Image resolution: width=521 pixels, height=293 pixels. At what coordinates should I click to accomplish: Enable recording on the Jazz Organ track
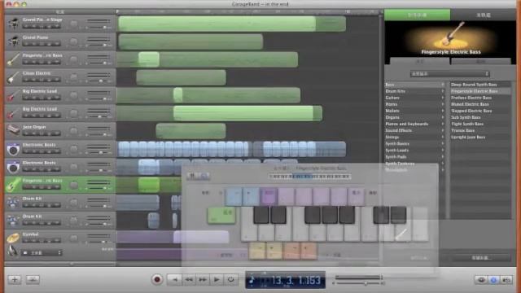point(27,133)
